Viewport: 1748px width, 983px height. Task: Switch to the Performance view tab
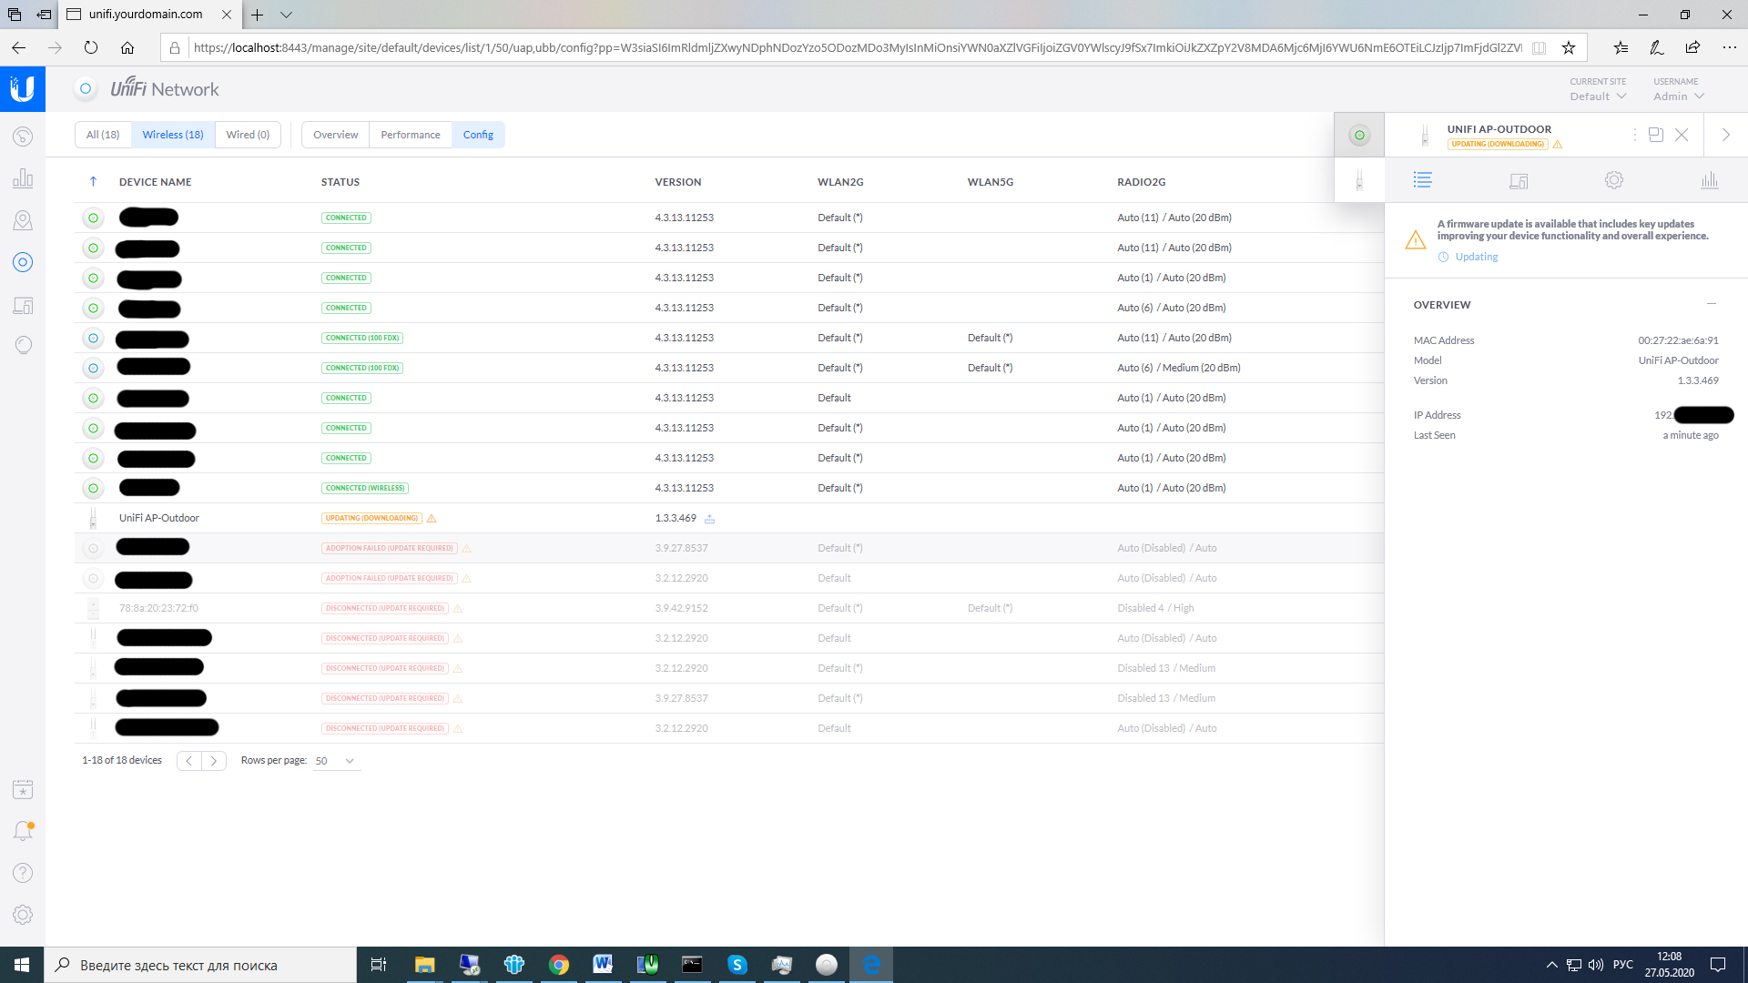411,135
